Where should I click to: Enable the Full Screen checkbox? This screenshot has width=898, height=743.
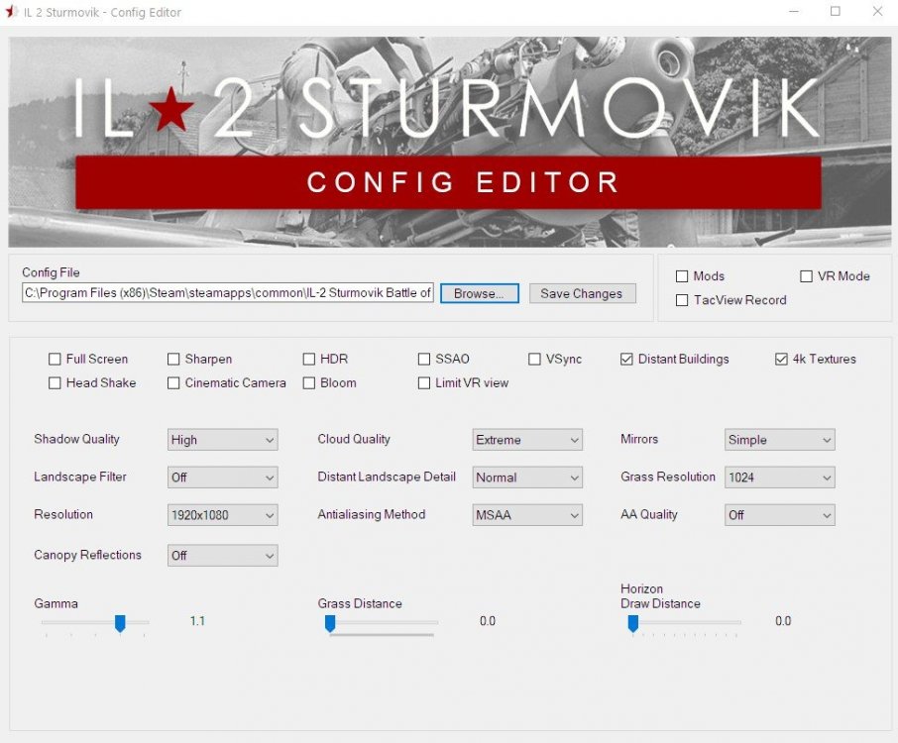pyautogui.click(x=55, y=359)
